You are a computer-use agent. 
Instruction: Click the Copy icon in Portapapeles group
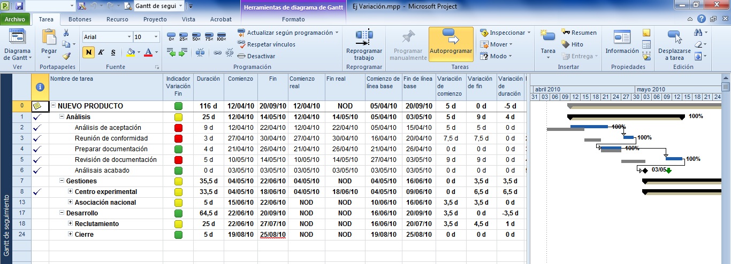pyautogui.click(x=66, y=44)
